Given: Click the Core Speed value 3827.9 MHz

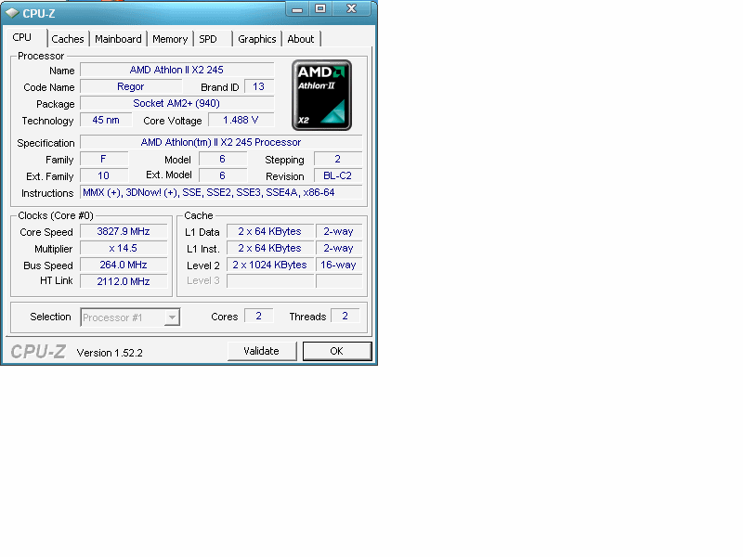Looking at the screenshot, I should (124, 231).
